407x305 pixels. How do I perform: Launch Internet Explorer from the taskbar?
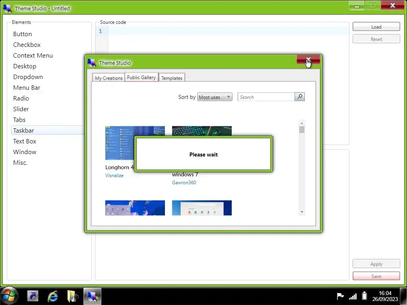[53, 296]
